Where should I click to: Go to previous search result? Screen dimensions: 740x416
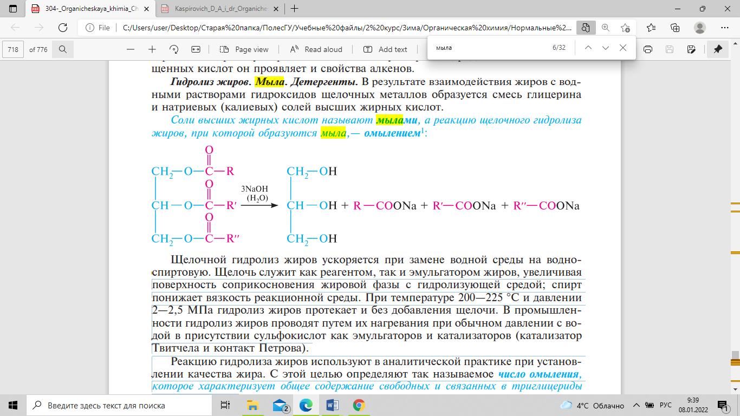pyautogui.click(x=588, y=48)
